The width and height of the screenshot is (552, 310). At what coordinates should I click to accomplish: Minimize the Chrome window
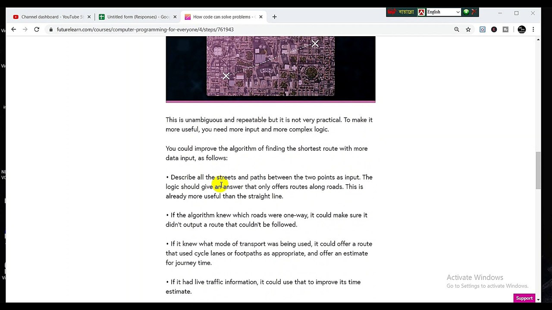click(500, 13)
